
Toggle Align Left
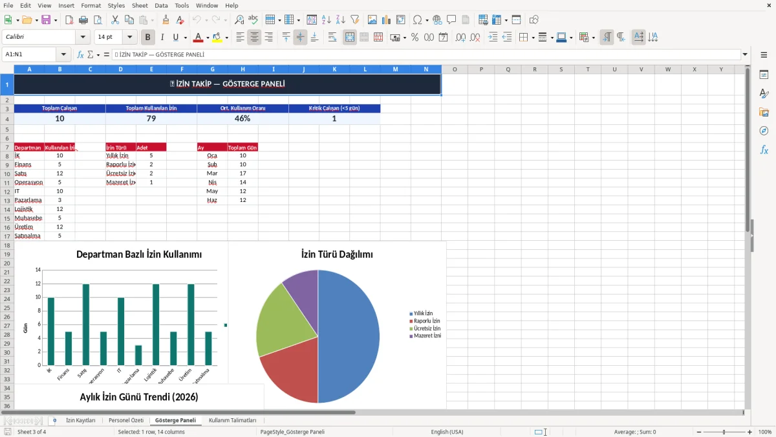click(x=240, y=38)
